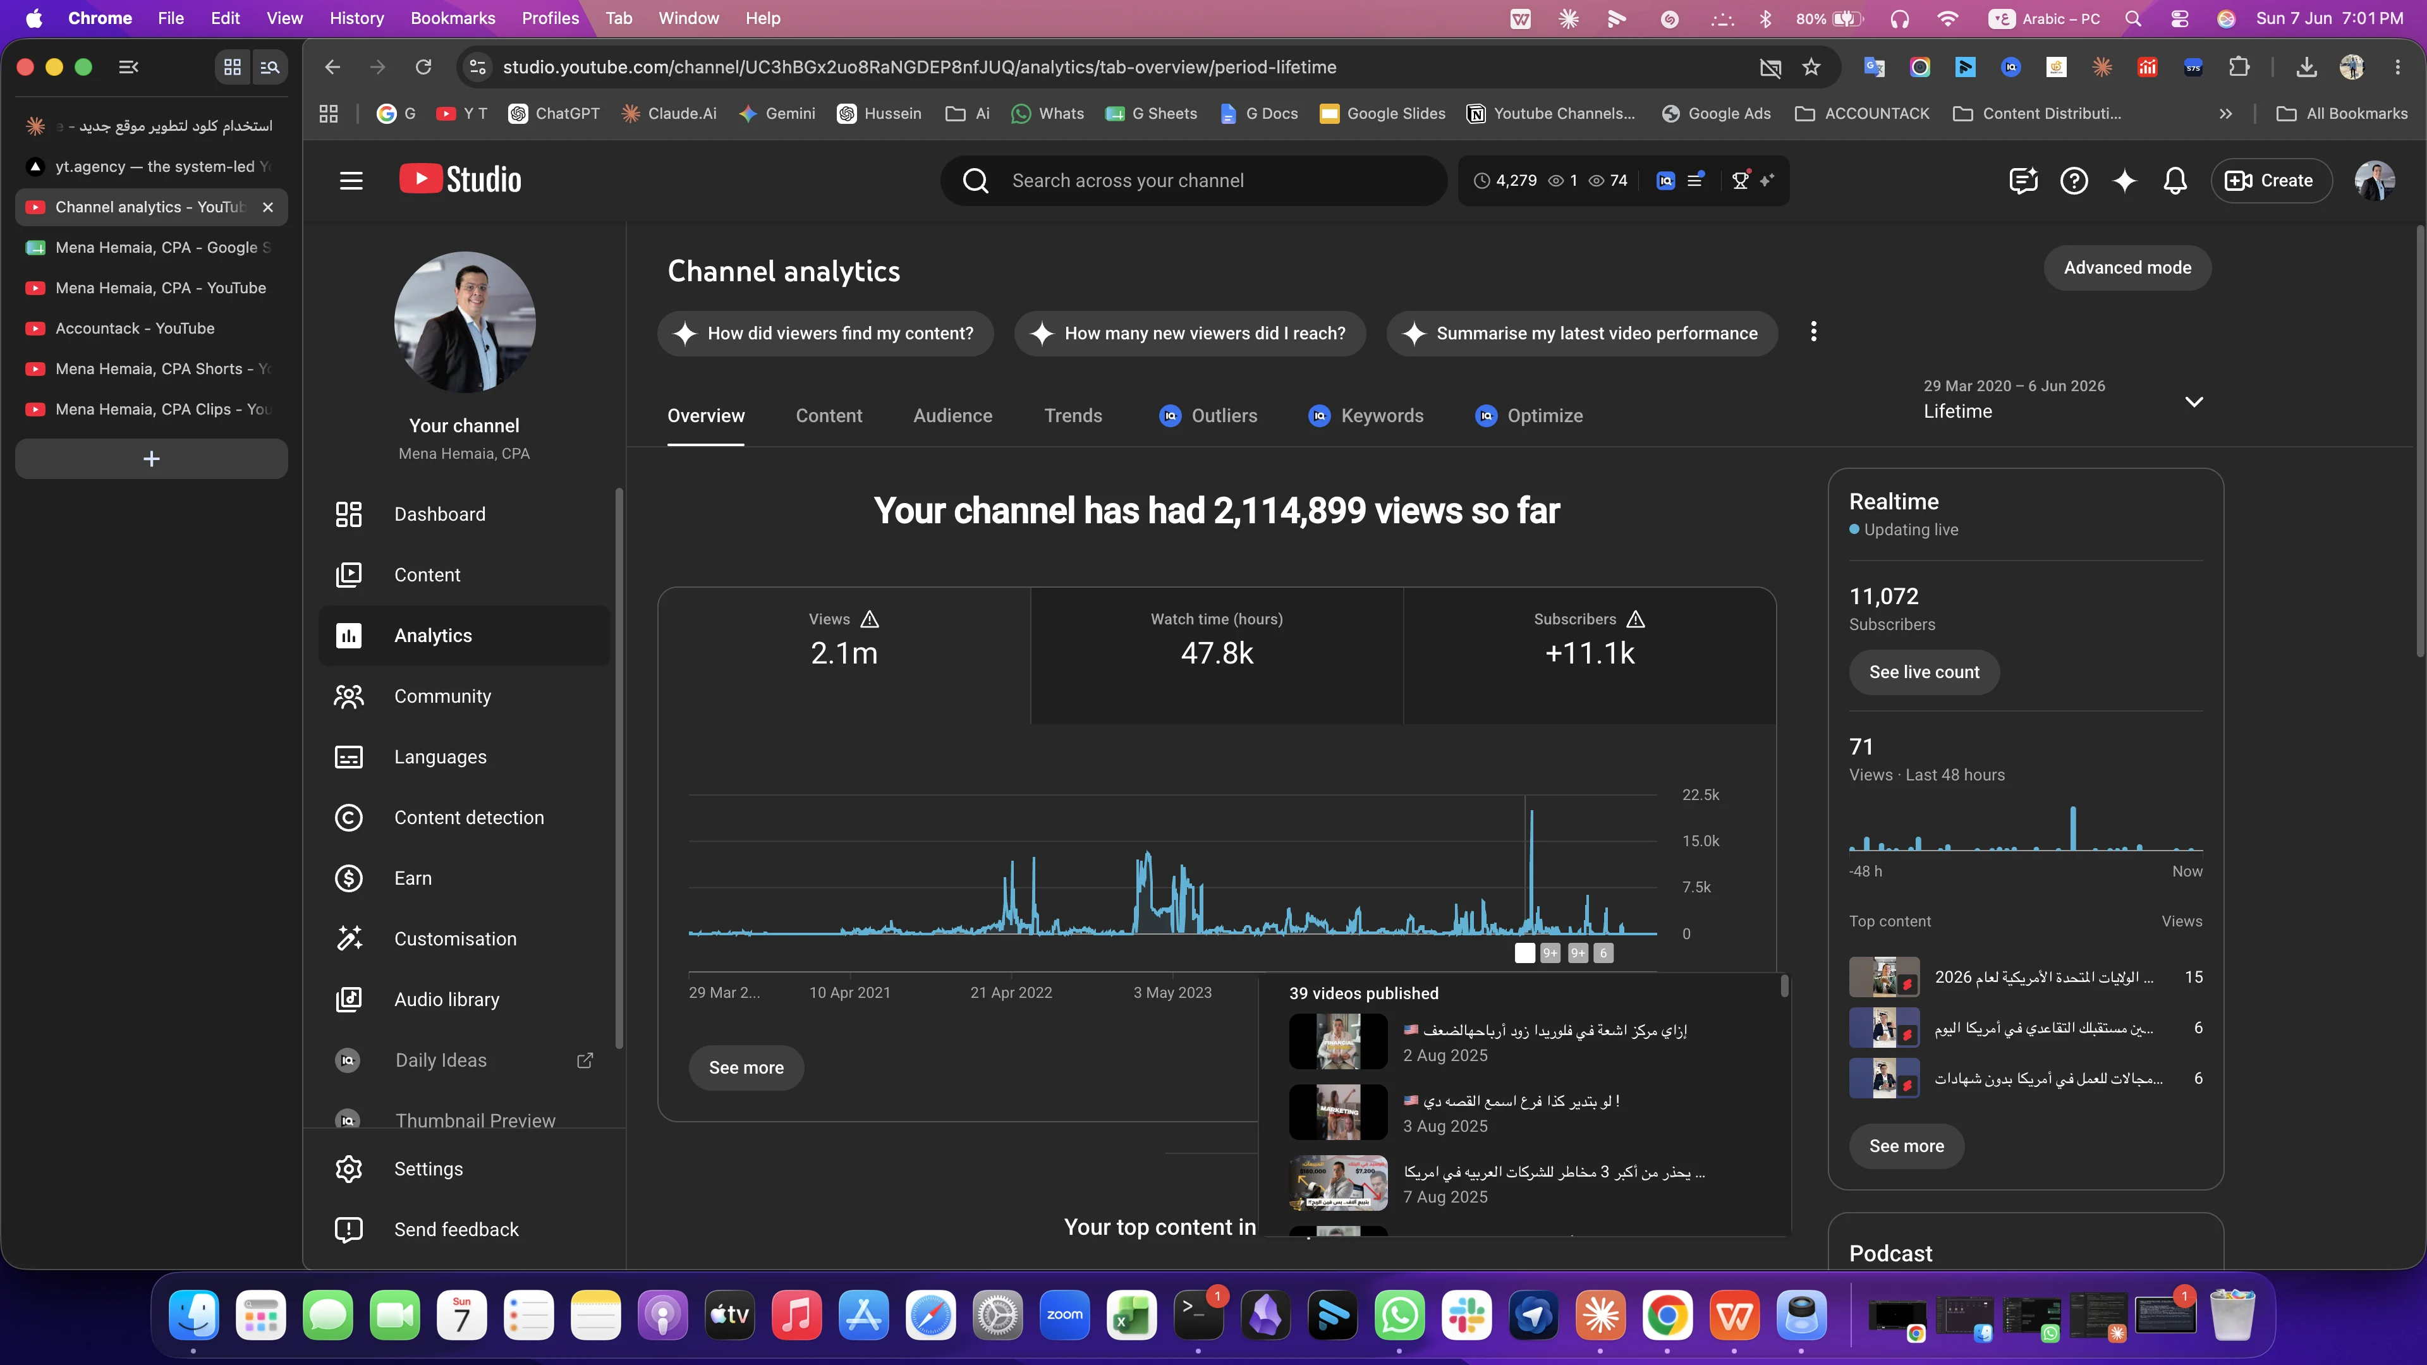The height and width of the screenshot is (1365, 2427).
Task: Open the Optimize tab
Action: click(1528, 415)
